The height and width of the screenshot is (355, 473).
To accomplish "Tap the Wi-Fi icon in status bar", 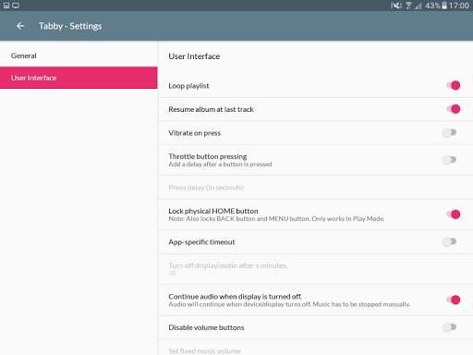I will click(408, 6).
